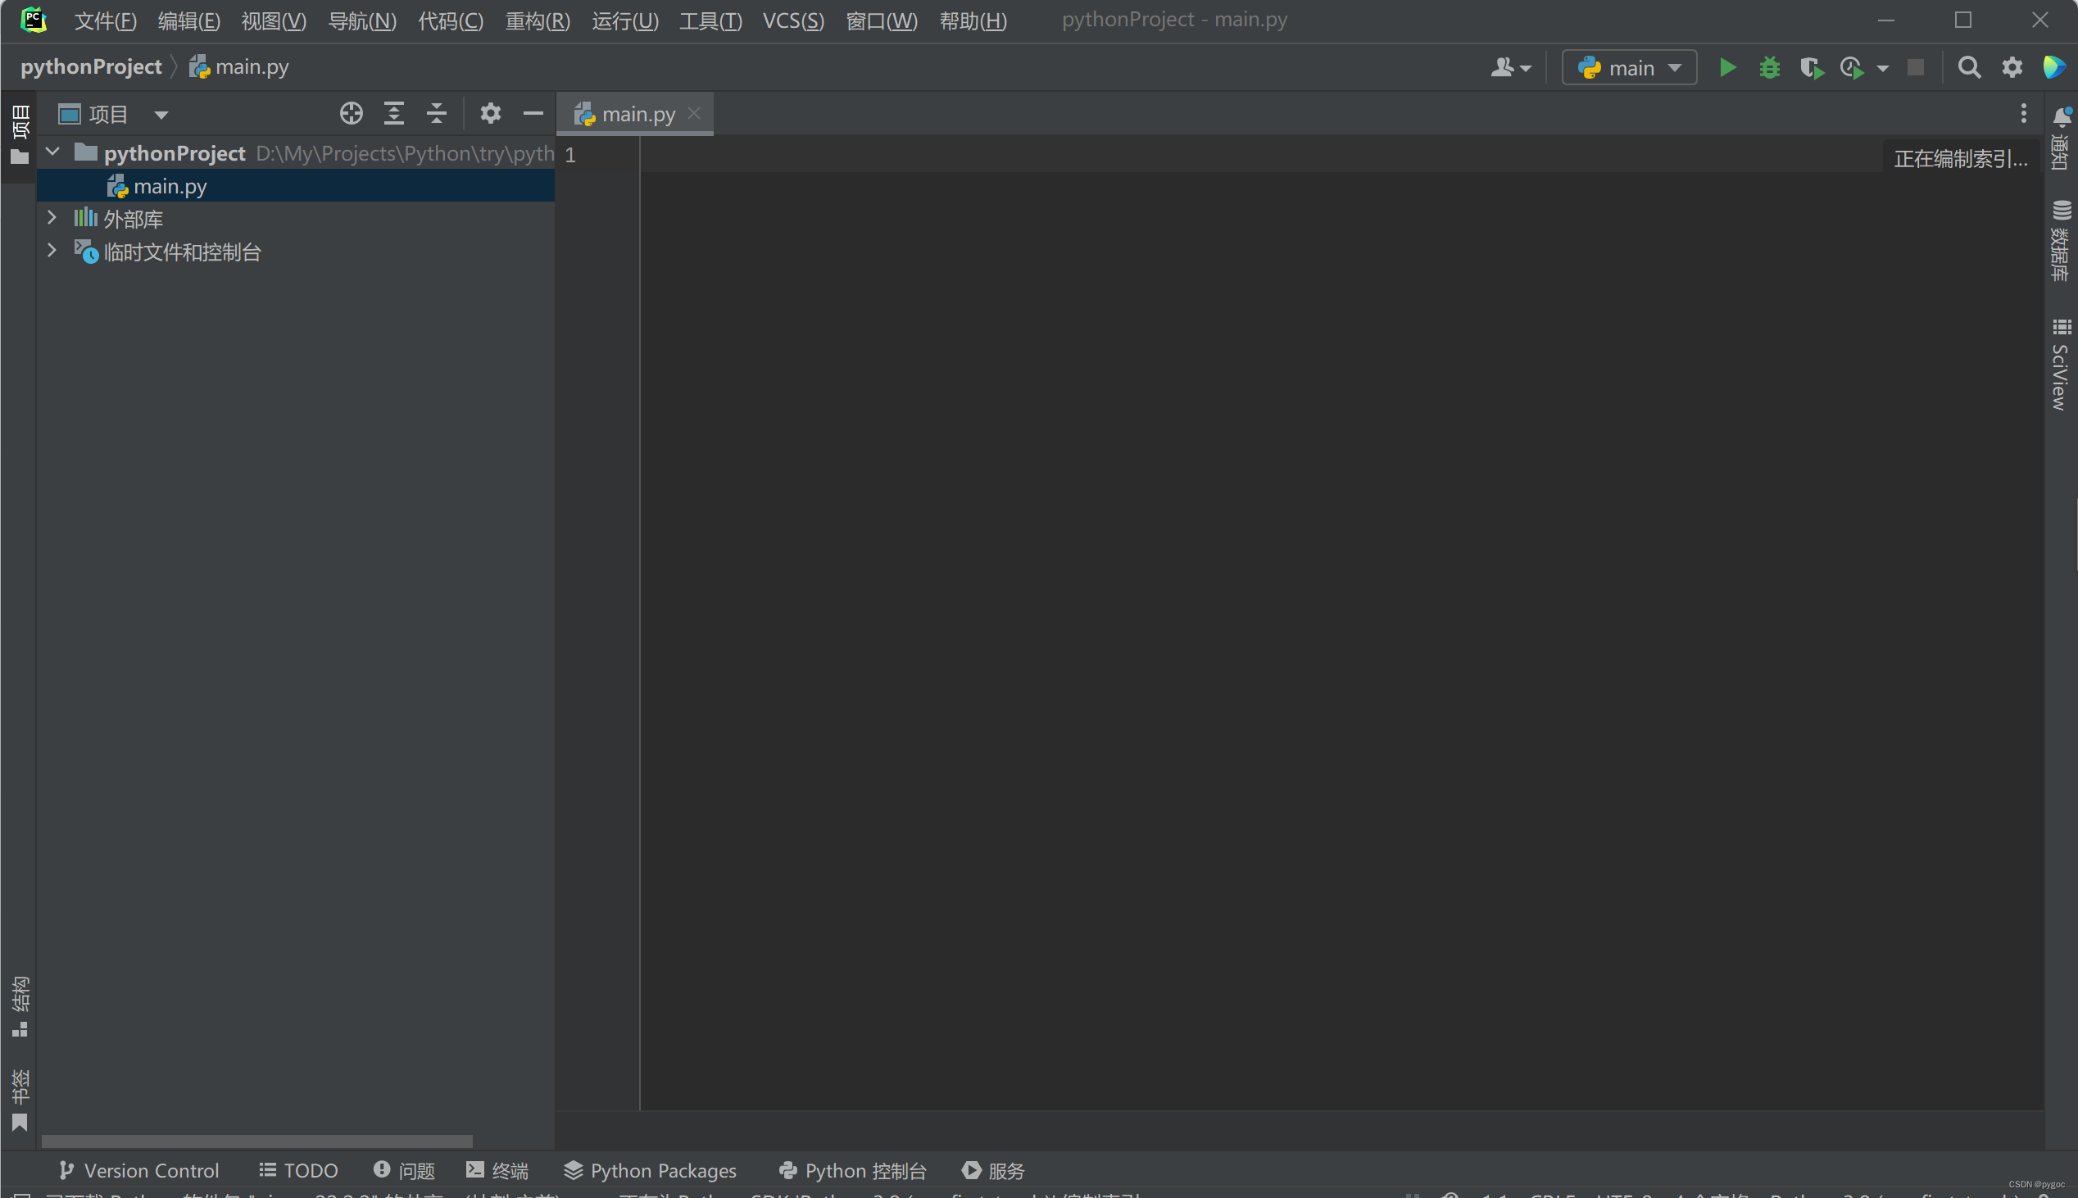Select opened file with crosshair icon in project panel
Image resolution: width=2078 pixels, height=1198 pixels.
[x=352, y=113]
